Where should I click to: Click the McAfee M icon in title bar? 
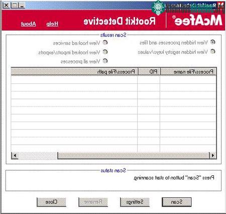tap(221, 6)
